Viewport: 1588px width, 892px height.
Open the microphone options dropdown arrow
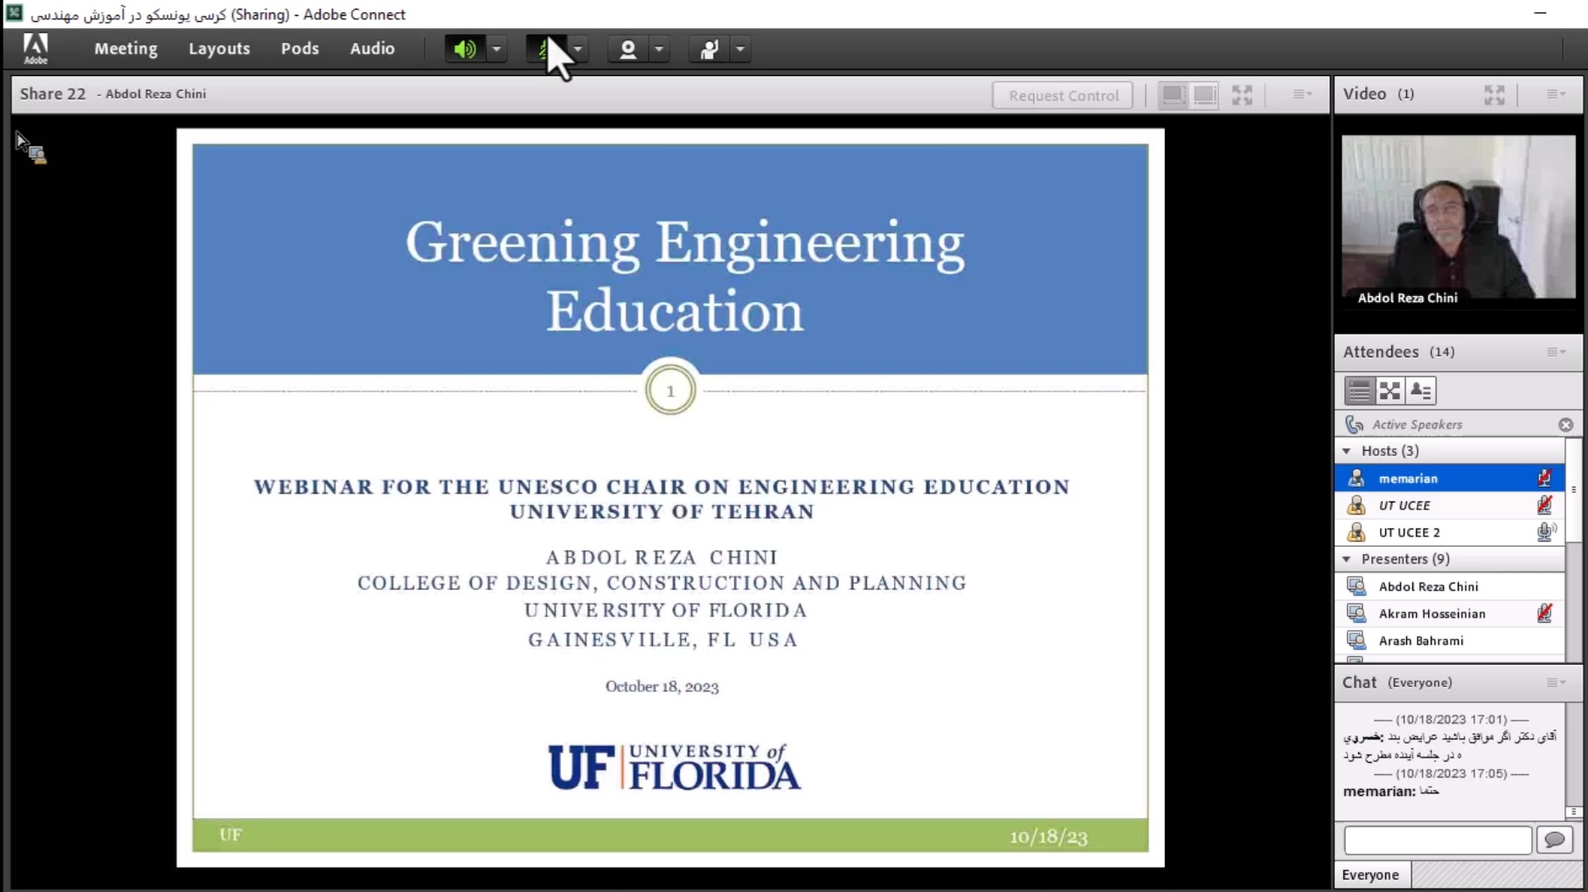point(578,49)
